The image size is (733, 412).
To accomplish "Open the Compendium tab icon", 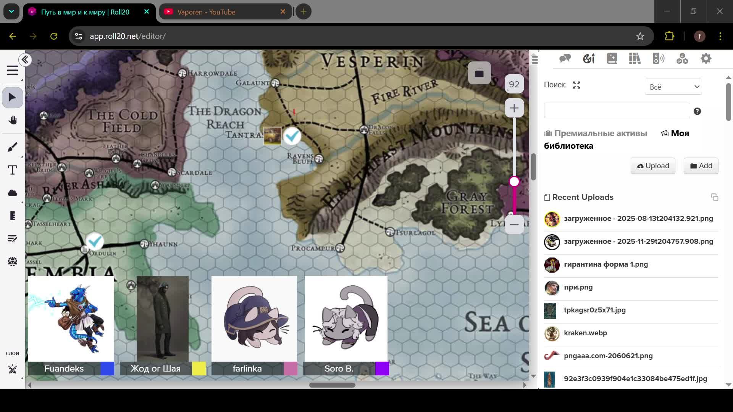I will click(x=635, y=59).
